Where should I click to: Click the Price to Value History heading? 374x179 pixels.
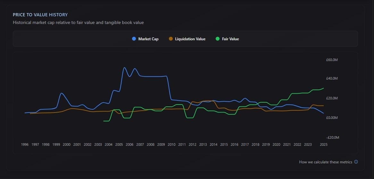(40, 15)
